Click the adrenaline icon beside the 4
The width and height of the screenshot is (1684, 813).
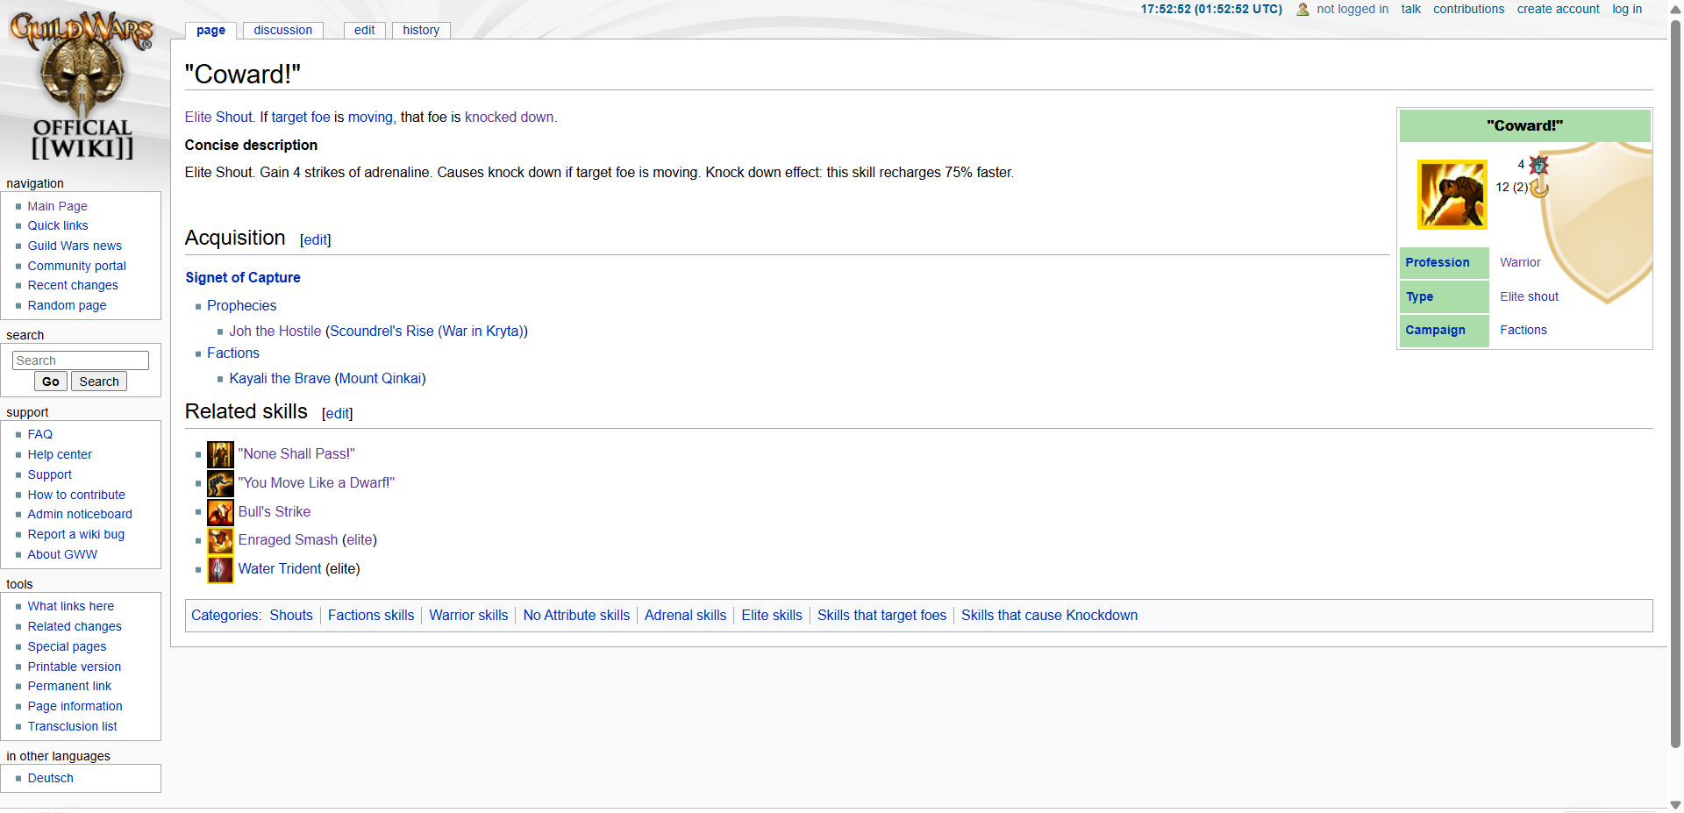click(1538, 165)
